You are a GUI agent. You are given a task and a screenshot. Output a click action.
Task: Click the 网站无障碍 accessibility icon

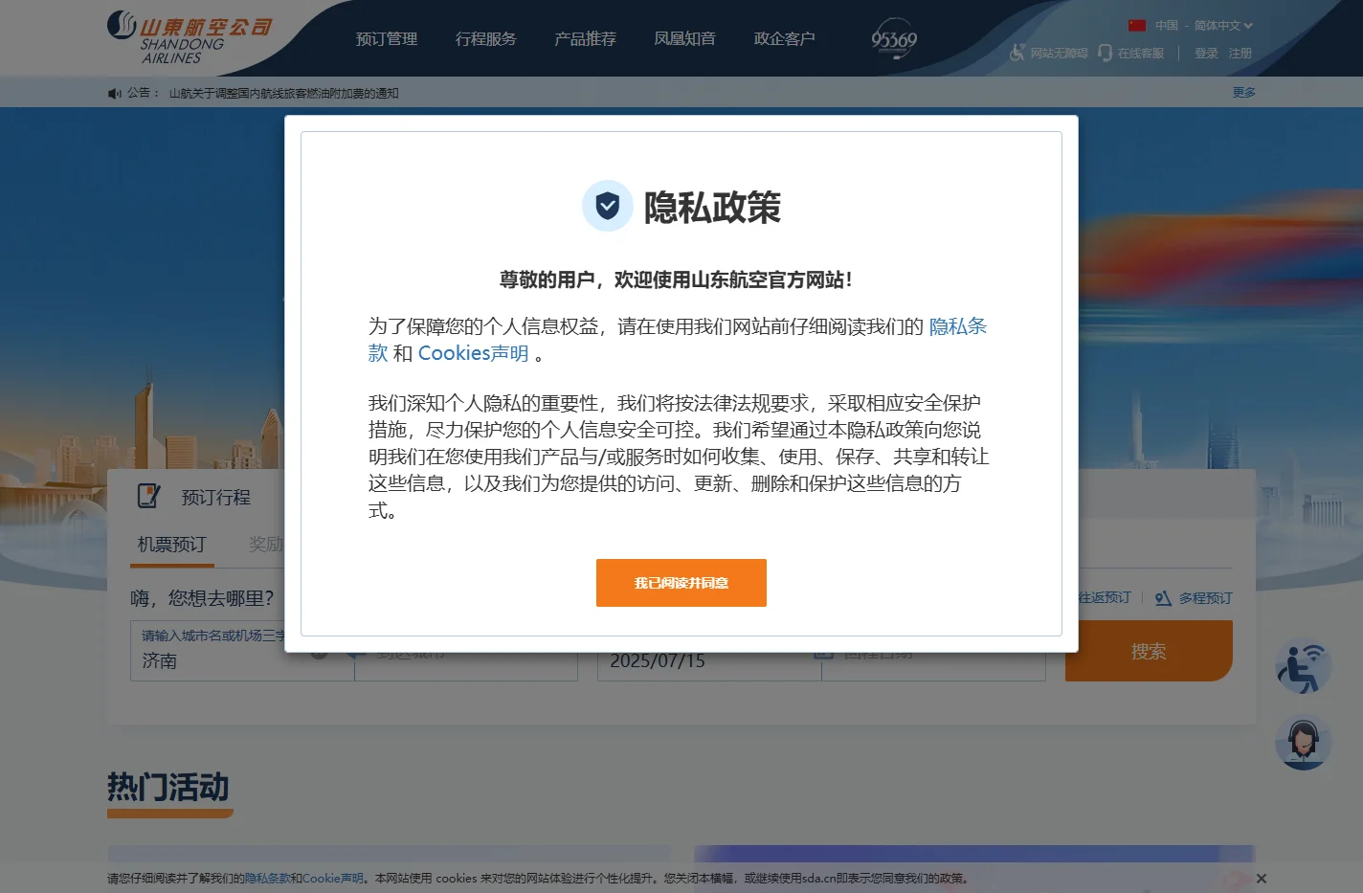1017,53
